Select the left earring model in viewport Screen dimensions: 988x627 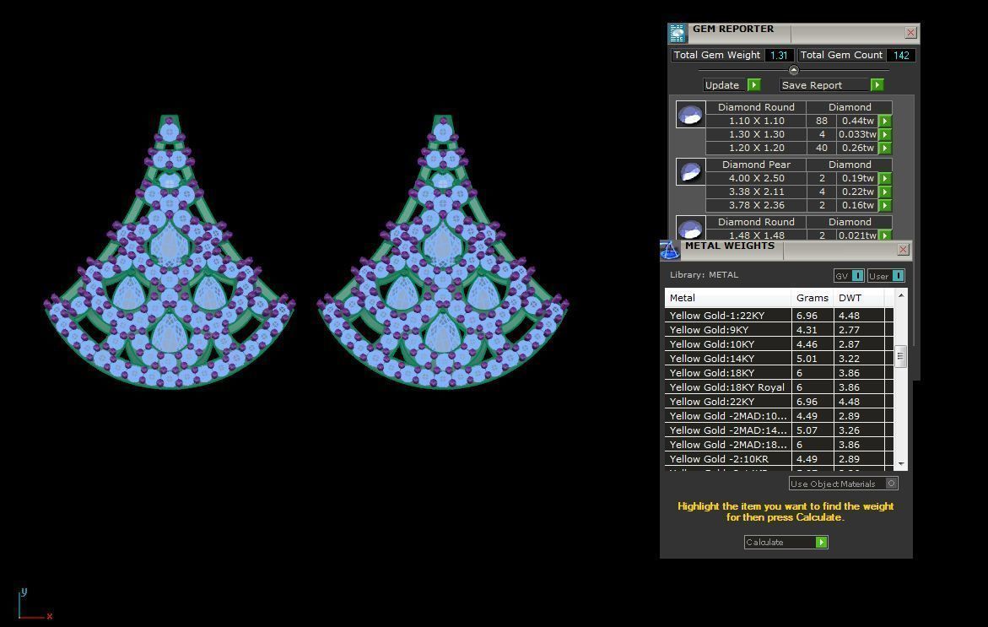pos(170,251)
